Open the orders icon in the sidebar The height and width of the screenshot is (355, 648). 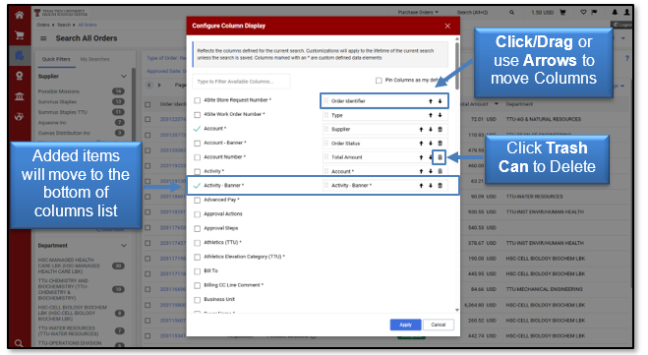[19, 55]
